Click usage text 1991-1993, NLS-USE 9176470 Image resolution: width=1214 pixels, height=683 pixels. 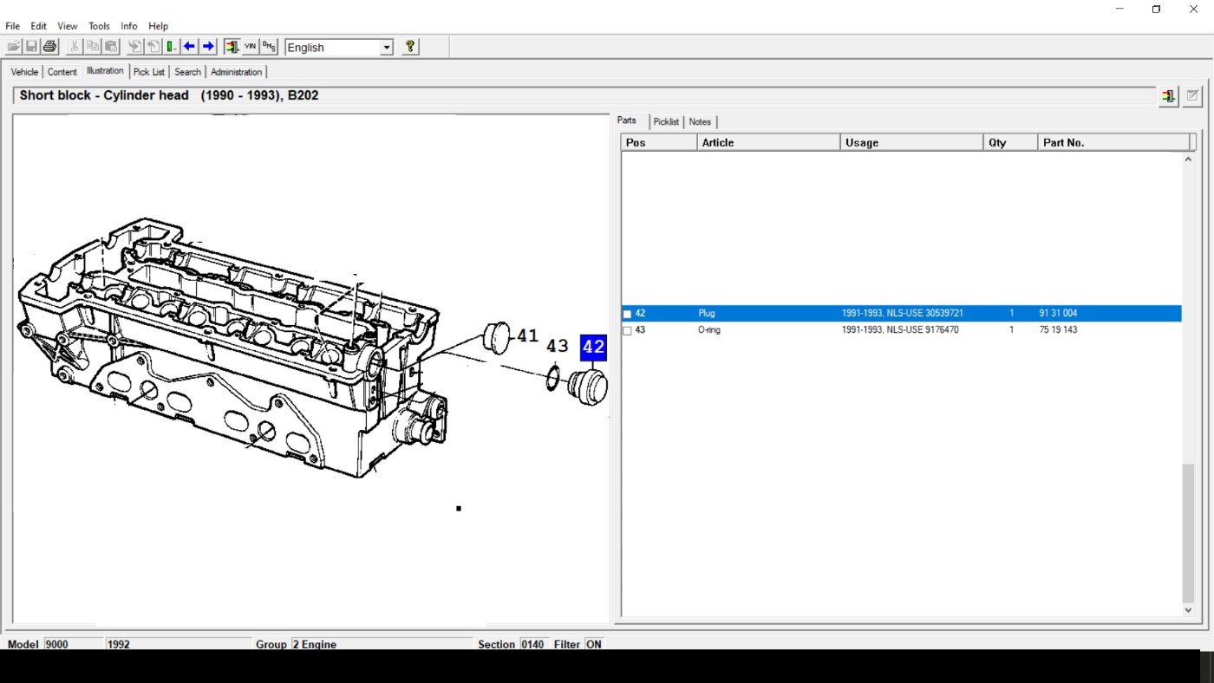[900, 330]
